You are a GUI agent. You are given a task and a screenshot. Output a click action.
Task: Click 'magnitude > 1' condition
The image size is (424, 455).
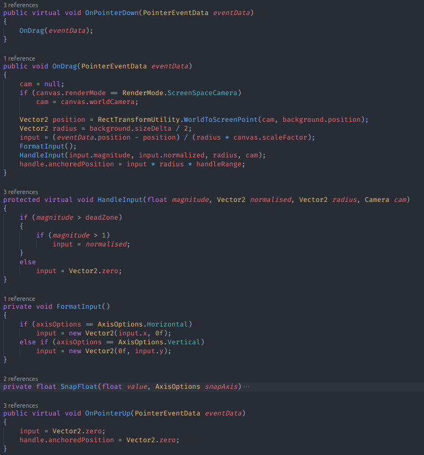(x=79, y=235)
